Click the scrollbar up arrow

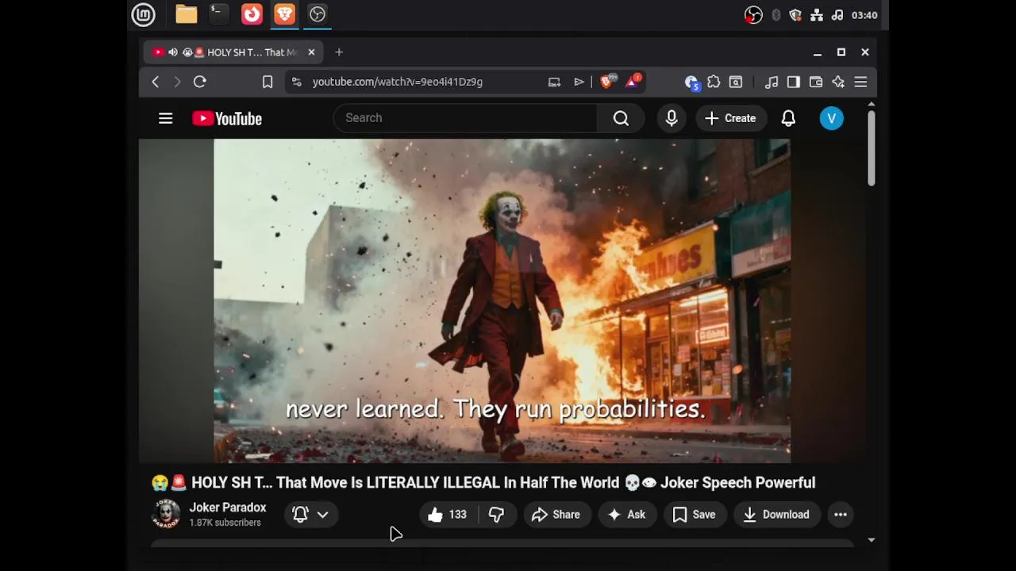pyautogui.click(x=871, y=105)
